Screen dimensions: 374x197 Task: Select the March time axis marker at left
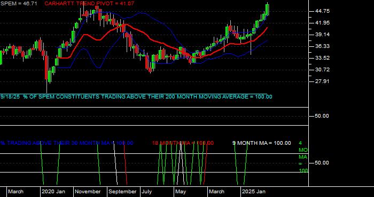pos(15,192)
